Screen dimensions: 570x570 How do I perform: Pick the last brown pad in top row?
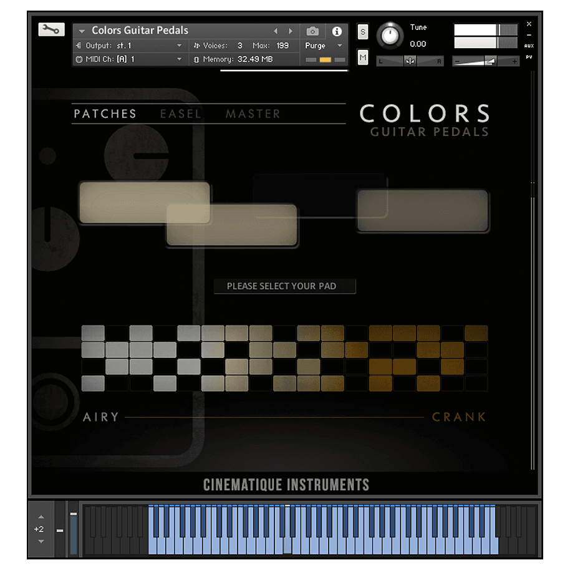click(x=476, y=333)
